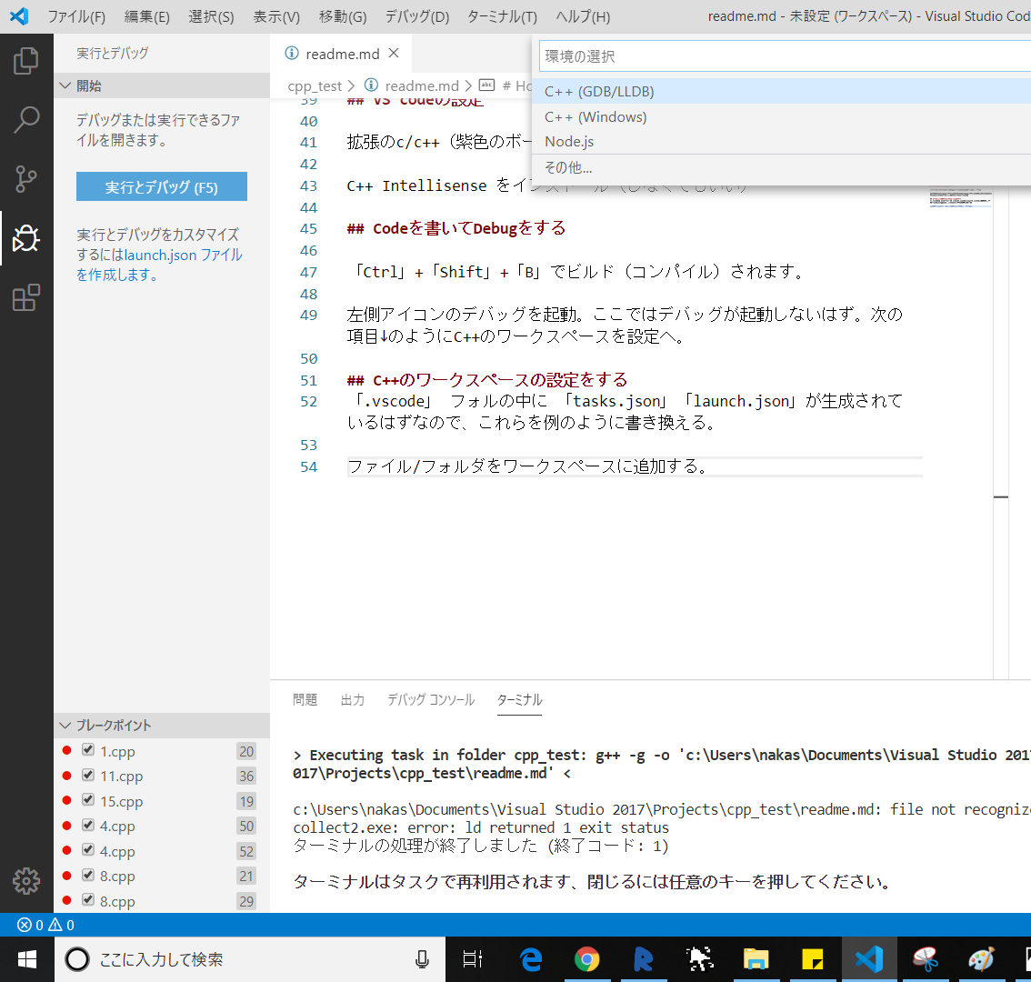
Task: Collapse the 開始 section
Action: 162,85
